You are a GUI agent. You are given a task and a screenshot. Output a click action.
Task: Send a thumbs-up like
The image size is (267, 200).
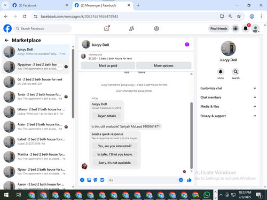tap(189, 180)
